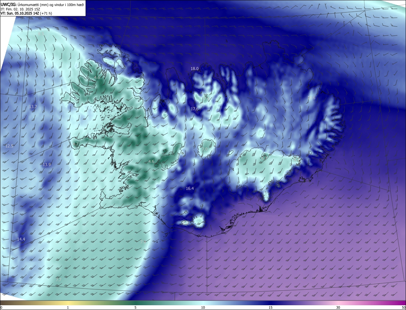Click the 'IT: Fim. 02. 10. 2025 15Z' line
The width and height of the screenshot is (406, 310).
tap(20, 9)
